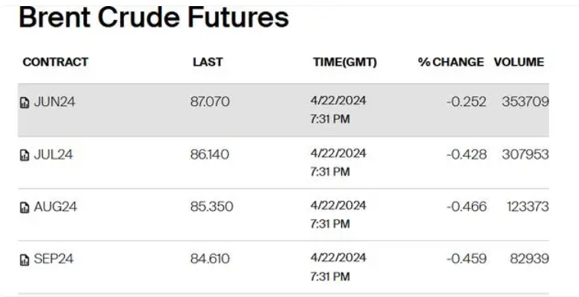Open the chart icon beside AUG24
Screen dimensions: 579x297
[x=24, y=208]
